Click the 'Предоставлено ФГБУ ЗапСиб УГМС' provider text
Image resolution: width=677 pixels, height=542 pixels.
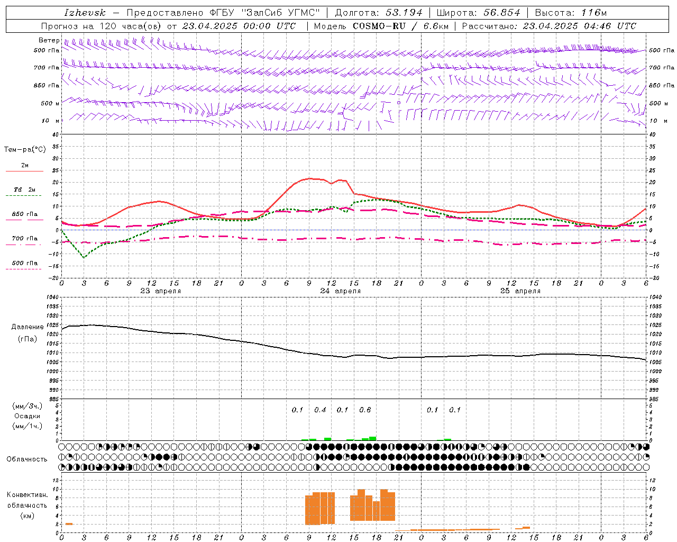click(x=223, y=13)
